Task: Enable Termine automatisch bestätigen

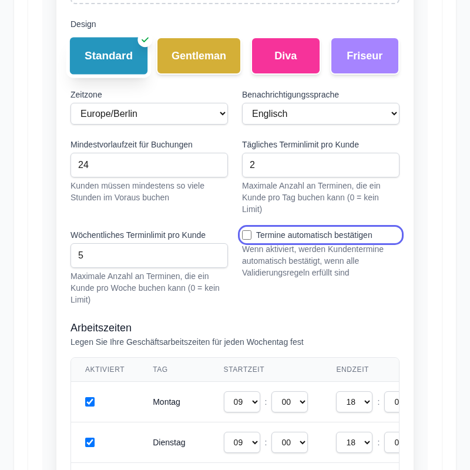Action: (x=247, y=234)
